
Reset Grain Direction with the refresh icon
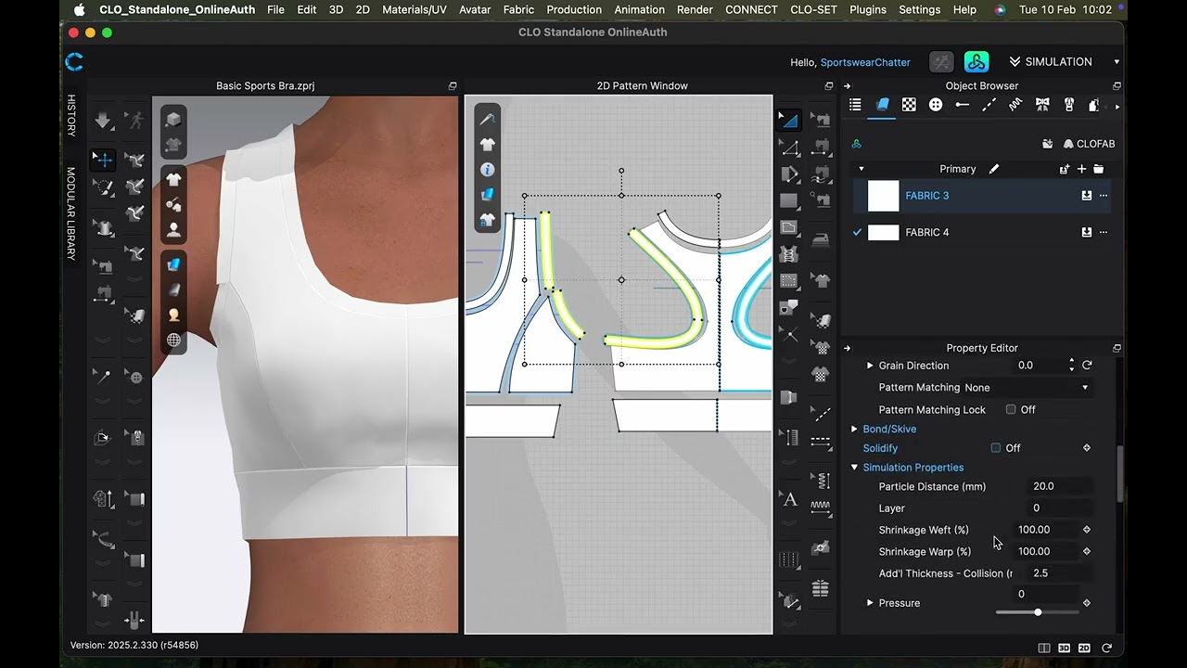coord(1087,366)
